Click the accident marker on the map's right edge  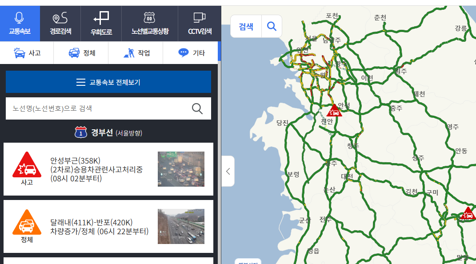coord(468,213)
